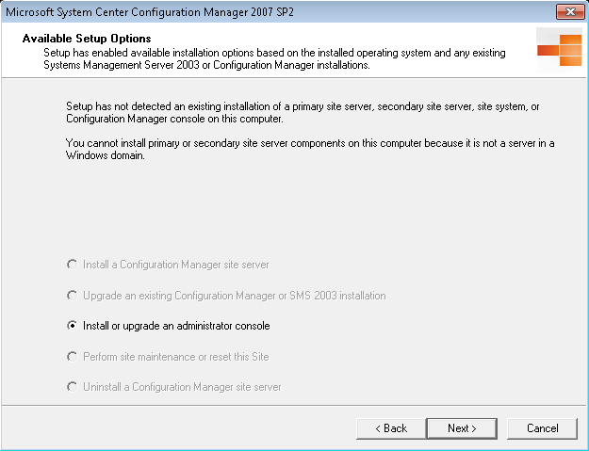Close the setup wizard window
The height and width of the screenshot is (451, 589).
tap(570, 11)
